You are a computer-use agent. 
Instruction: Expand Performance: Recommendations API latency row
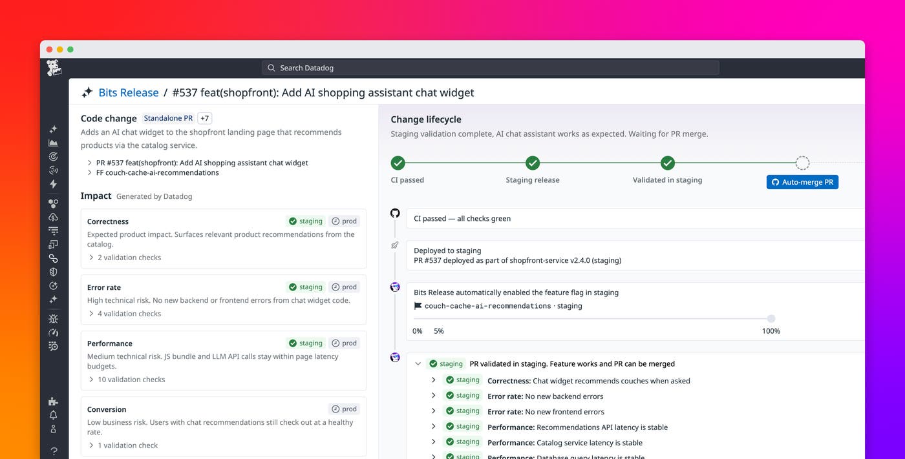pos(434,427)
